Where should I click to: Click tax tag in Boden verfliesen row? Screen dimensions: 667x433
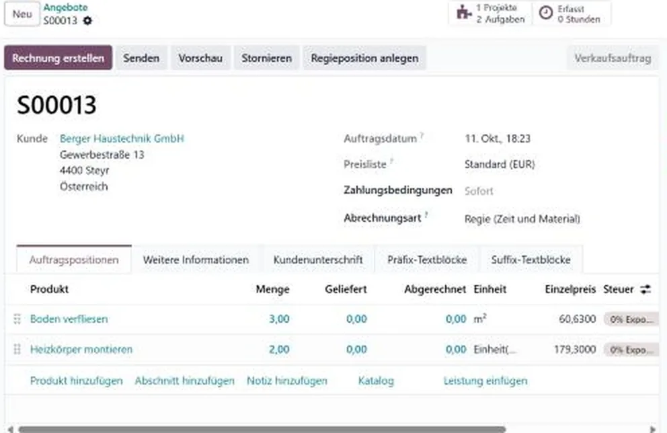tap(631, 319)
